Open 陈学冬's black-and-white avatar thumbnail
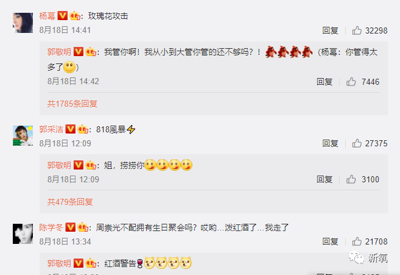The height and width of the screenshot is (275, 400). [x=23, y=234]
